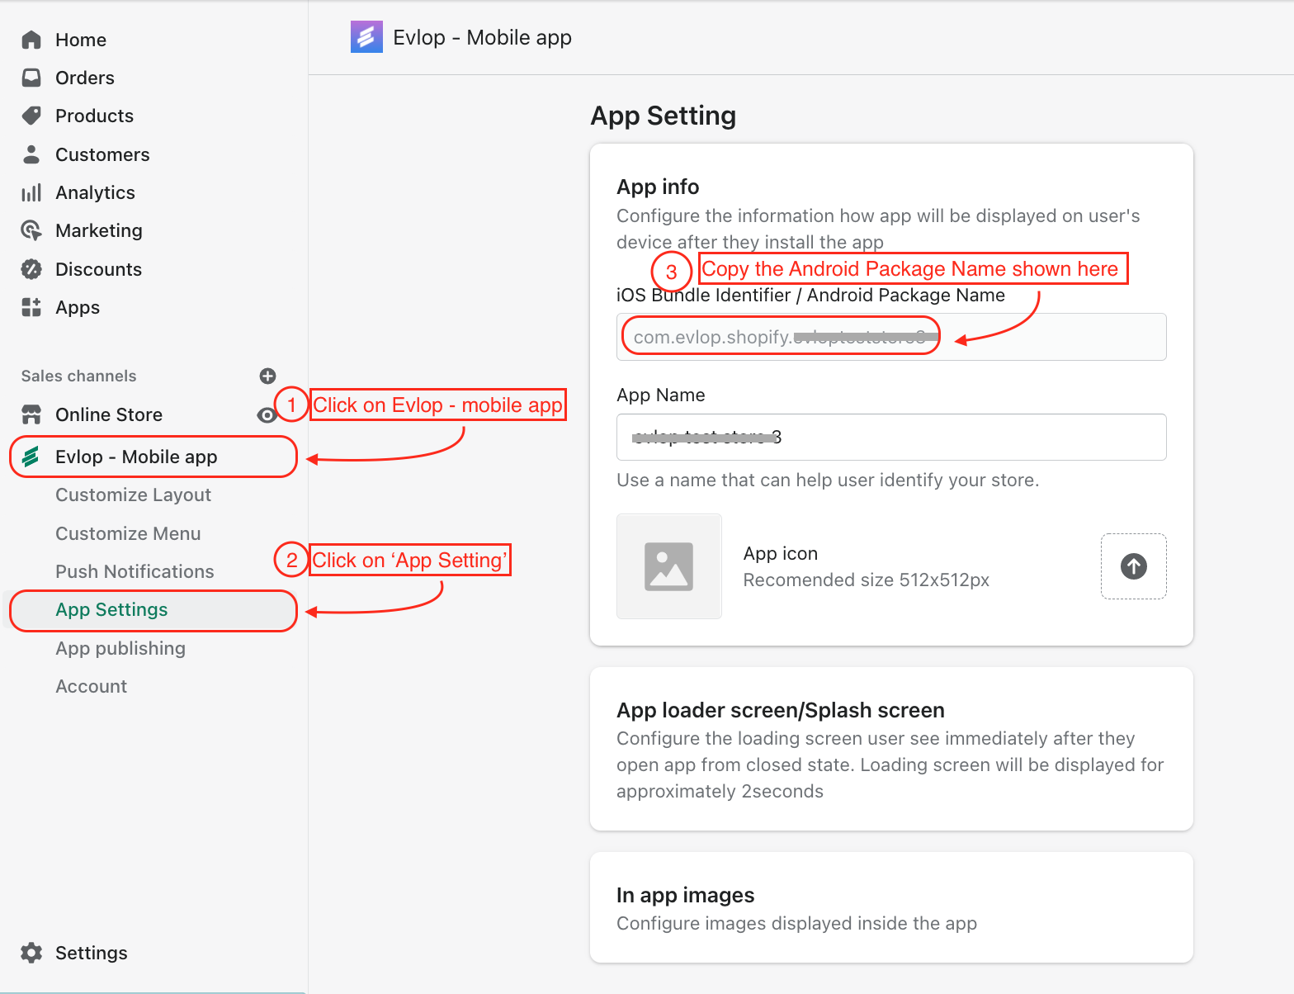Image resolution: width=1294 pixels, height=994 pixels.
Task: Upload app icon with arrow button
Action: pyautogui.click(x=1133, y=566)
